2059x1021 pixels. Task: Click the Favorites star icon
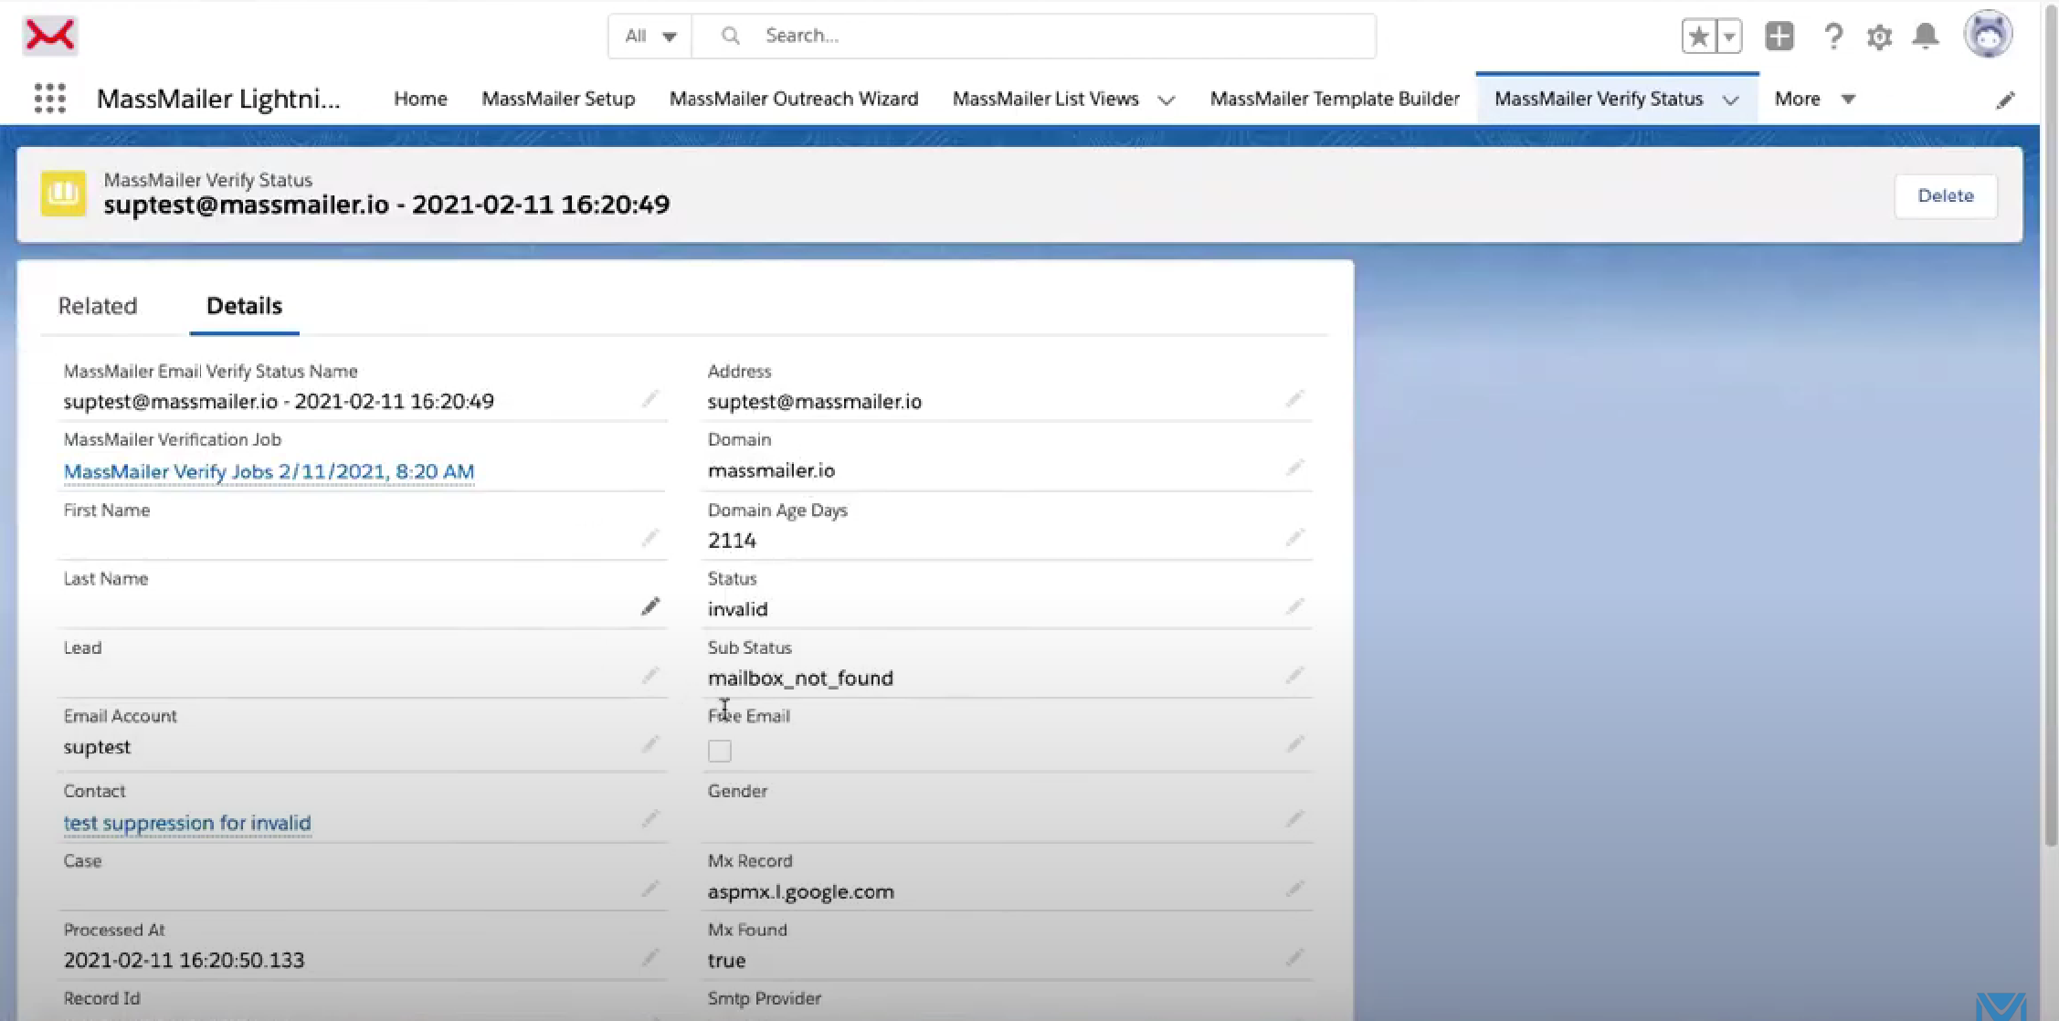click(1698, 37)
